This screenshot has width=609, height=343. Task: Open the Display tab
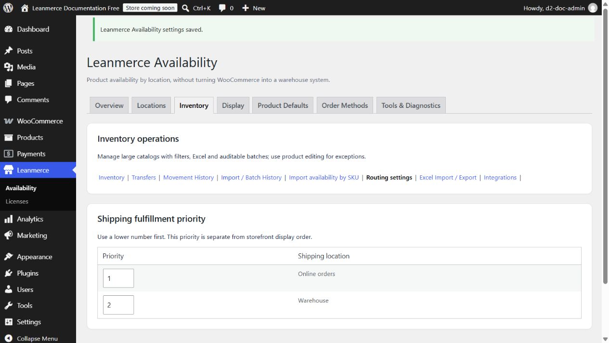[x=233, y=106]
